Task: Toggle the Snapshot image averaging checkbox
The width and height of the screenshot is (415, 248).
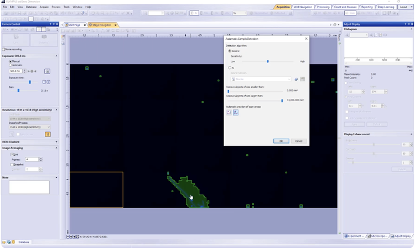Action: point(13,165)
